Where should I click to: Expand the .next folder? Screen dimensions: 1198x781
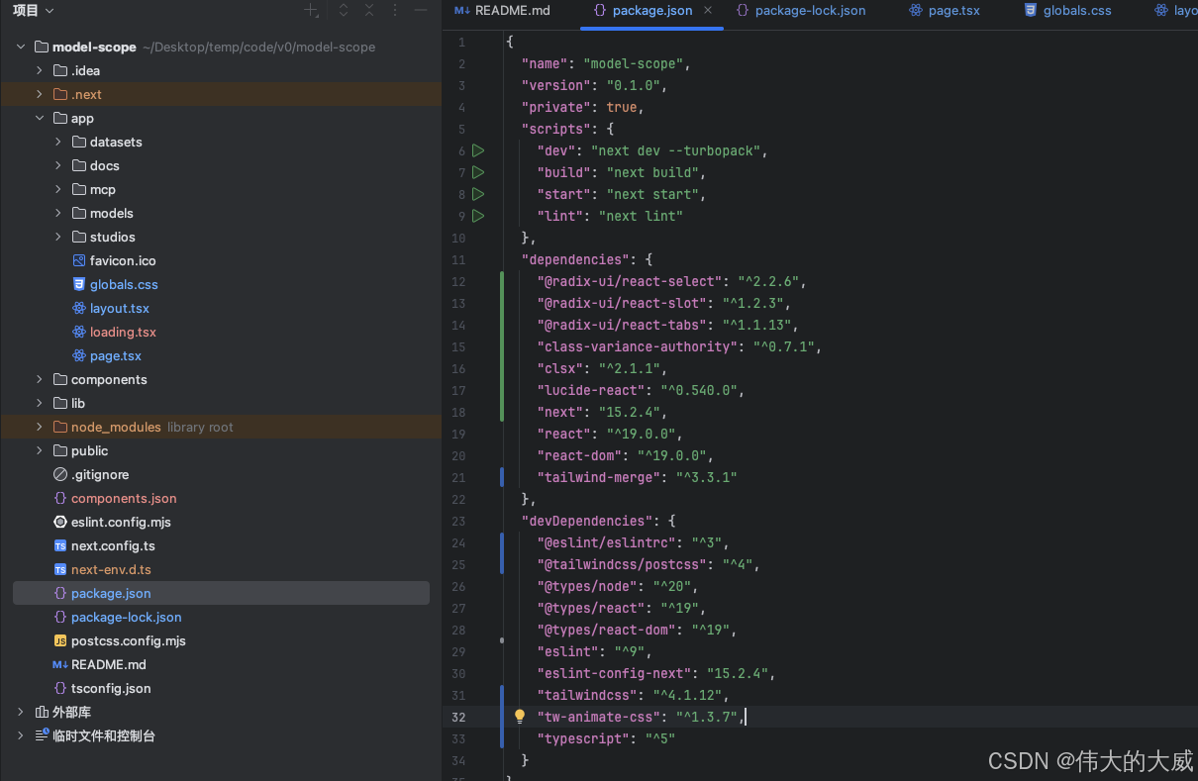tap(40, 94)
